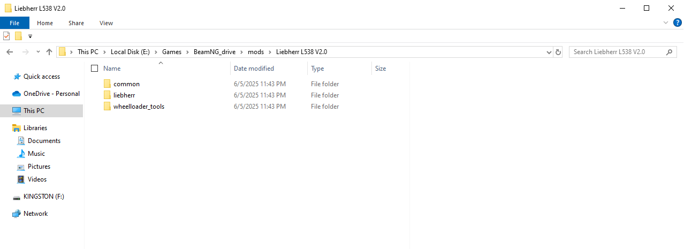Click the Pictures library icon

[21, 167]
